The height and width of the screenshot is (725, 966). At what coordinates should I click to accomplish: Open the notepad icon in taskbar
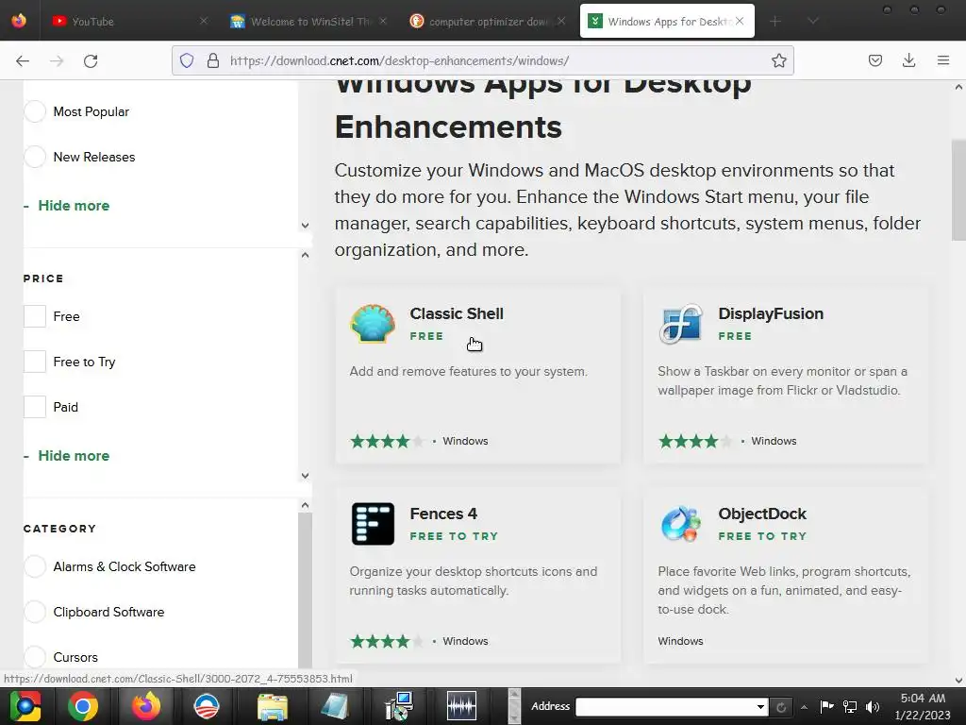(335, 706)
